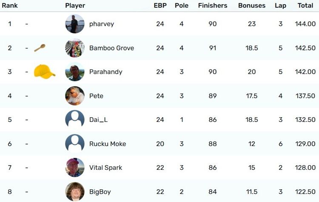Click Dai_L's default silhouette avatar
This screenshot has height=202, width=319.
pyautogui.click(x=75, y=120)
